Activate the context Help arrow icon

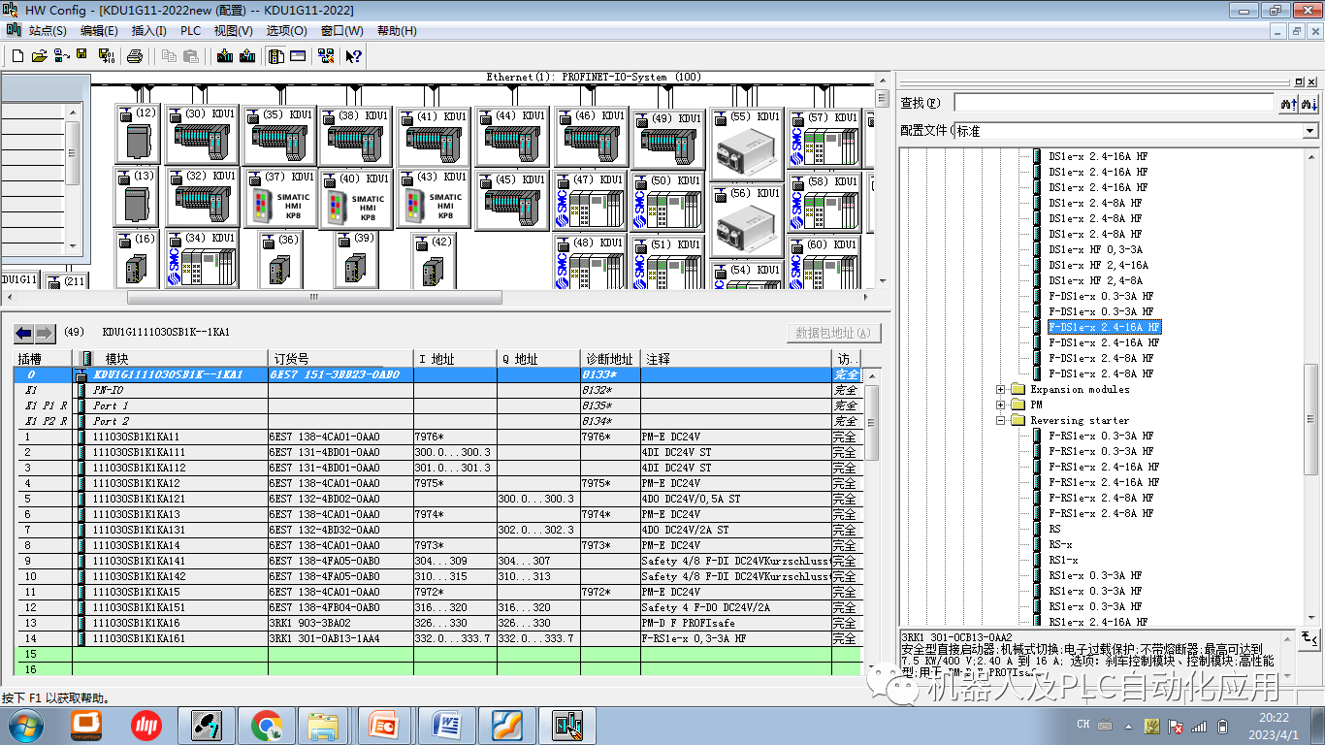353,55
